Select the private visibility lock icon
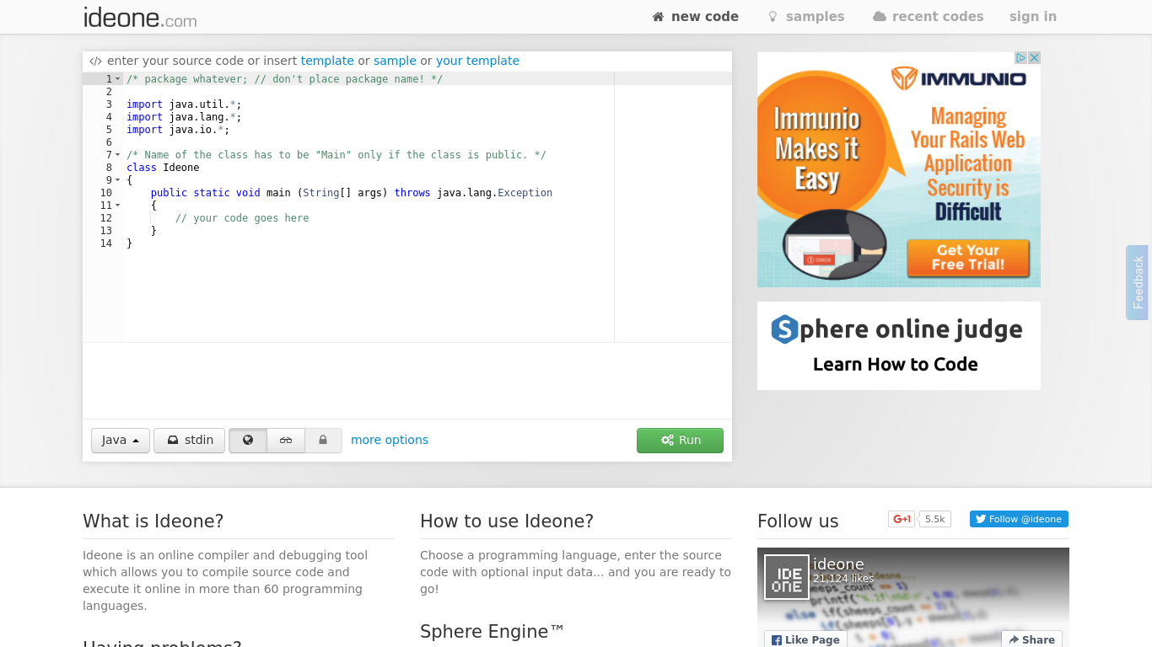The image size is (1152, 647). [x=323, y=440]
